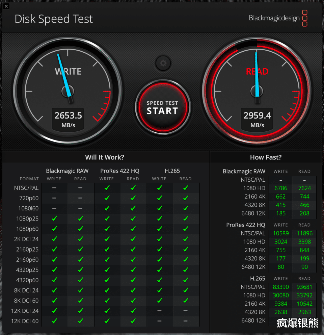Image resolution: width=324 pixels, height=335 pixels.
Task: Click H.265 header in Will It Work table
Action: (172, 171)
